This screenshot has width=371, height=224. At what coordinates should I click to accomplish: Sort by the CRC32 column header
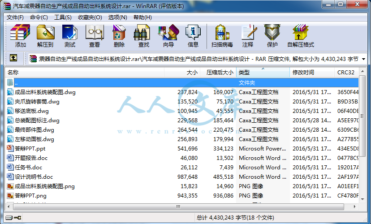pyautogui.click(x=347, y=73)
